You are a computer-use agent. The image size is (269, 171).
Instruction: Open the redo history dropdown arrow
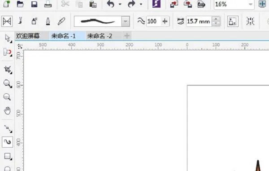coord(141,4)
